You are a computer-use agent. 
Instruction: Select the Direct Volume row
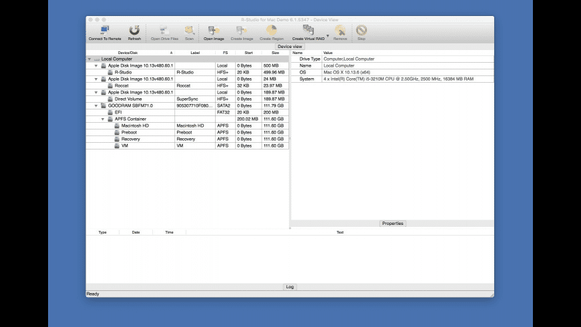pos(188,99)
